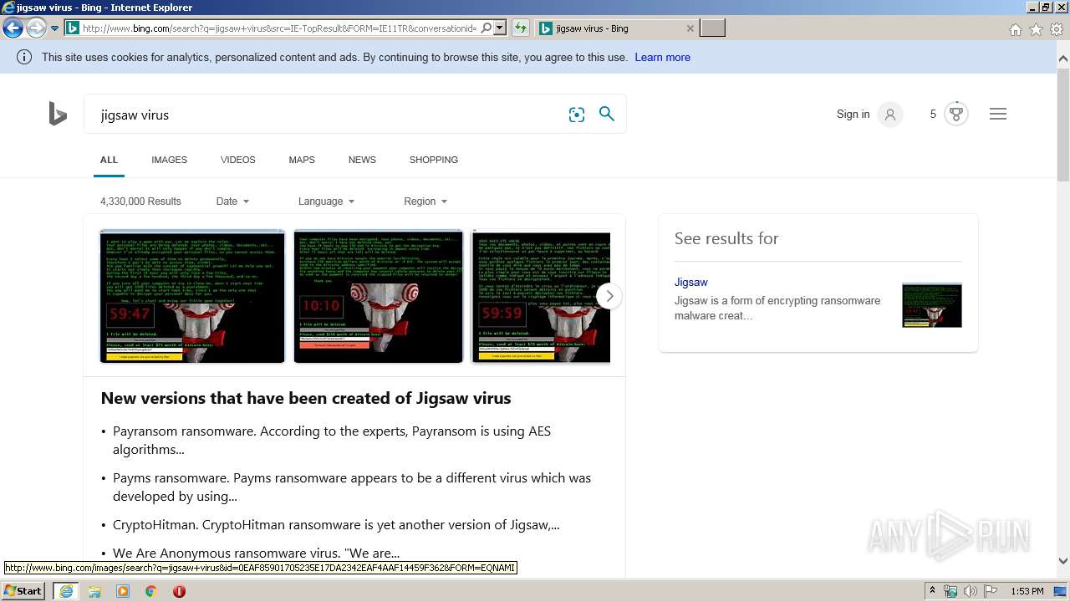Click the '4,330,000 Results' count text

(x=140, y=201)
